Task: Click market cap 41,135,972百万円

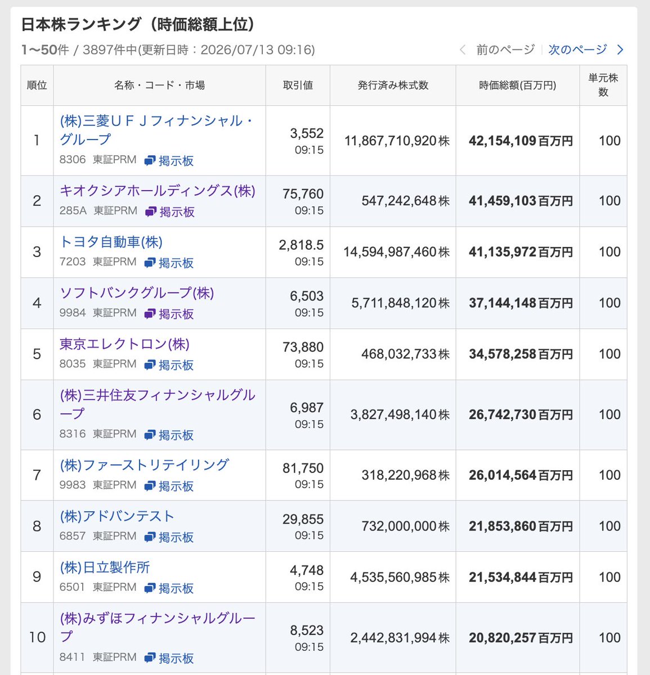Action: (521, 252)
